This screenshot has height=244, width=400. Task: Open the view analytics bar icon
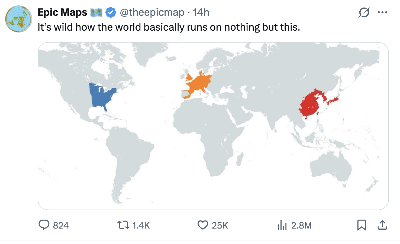pyautogui.click(x=282, y=225)
